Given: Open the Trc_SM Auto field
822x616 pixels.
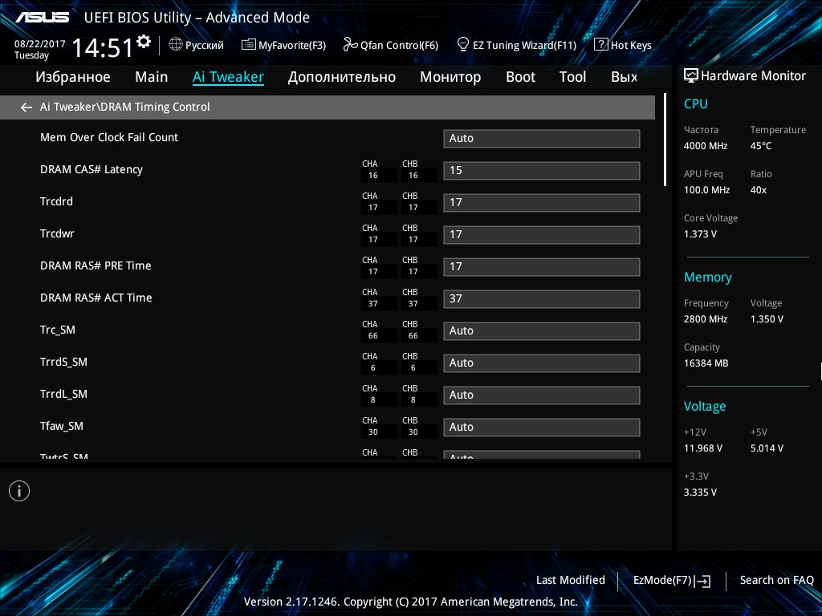Looking at the screenshot, I should click(542, 331).
